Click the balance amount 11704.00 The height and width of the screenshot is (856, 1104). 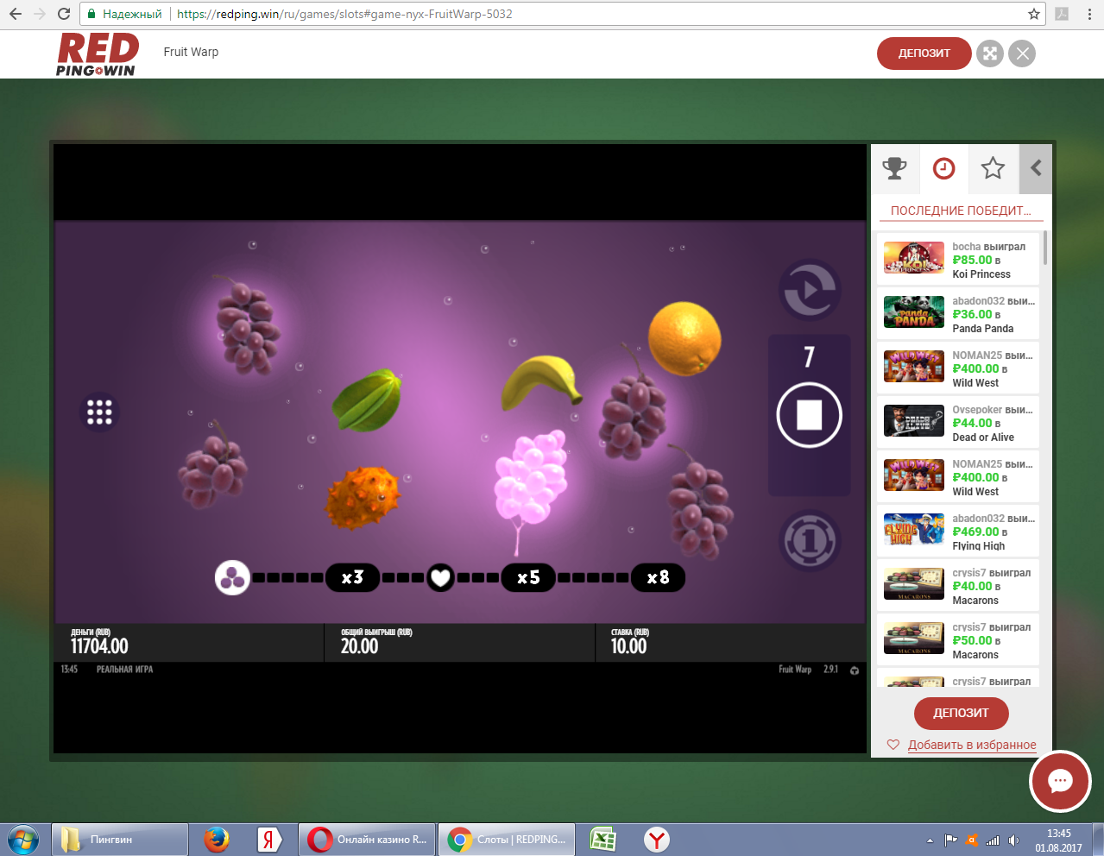pos(99,646)
